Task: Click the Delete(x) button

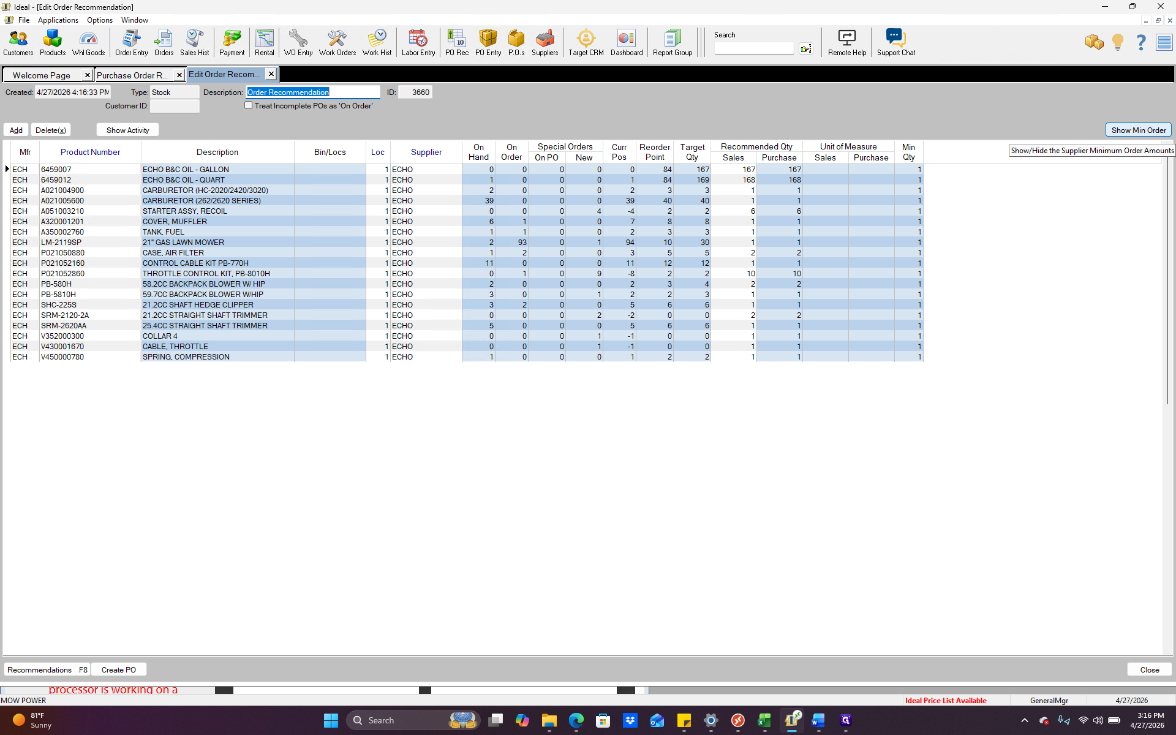Action: pos(50,130)
